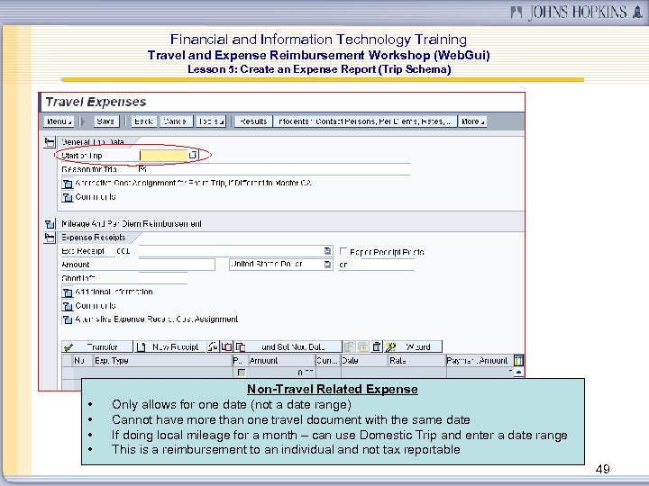Click the date field after 'on'
The height and width of the screenshot is (486, 649).
click(388, 265)
